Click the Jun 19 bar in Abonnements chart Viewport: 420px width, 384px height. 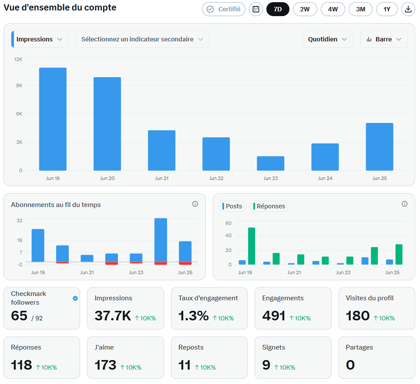click(38, 245)
